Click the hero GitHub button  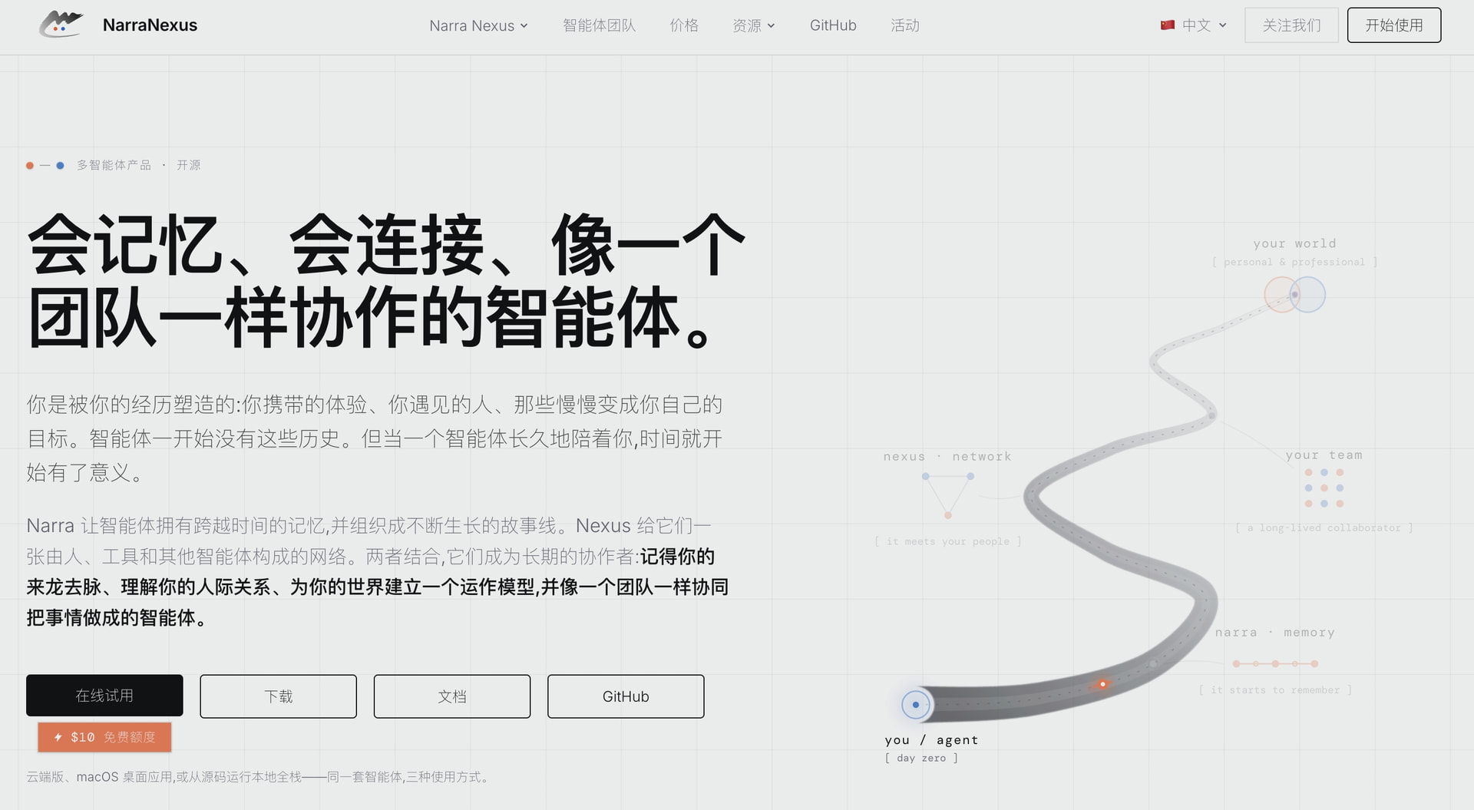coord(626,696)
